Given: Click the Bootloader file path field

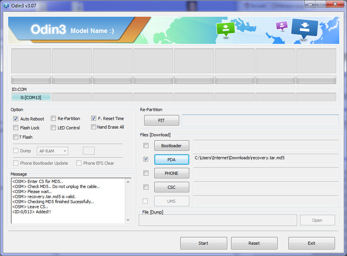Looking at the screenshot, I should click(x=266, y=145).
